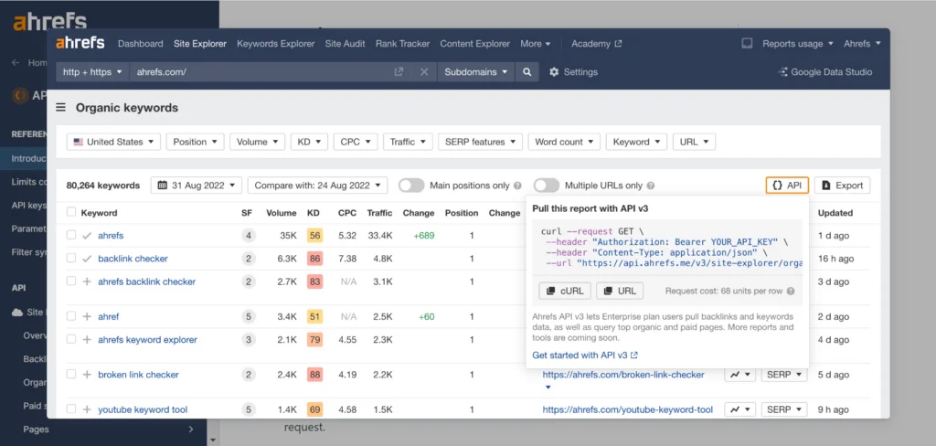The height and width of the screenshot is (446, 936).
Task: Toggle Multiple URLs only switch
Action: click(x=546, y=186)
